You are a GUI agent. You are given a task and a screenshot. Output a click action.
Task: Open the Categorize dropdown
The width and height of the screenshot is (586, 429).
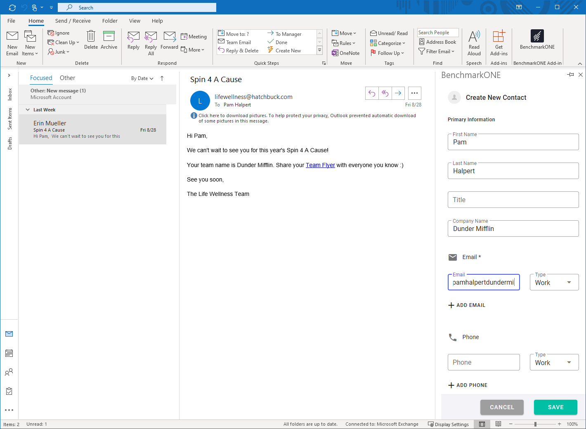click(388, 43)
